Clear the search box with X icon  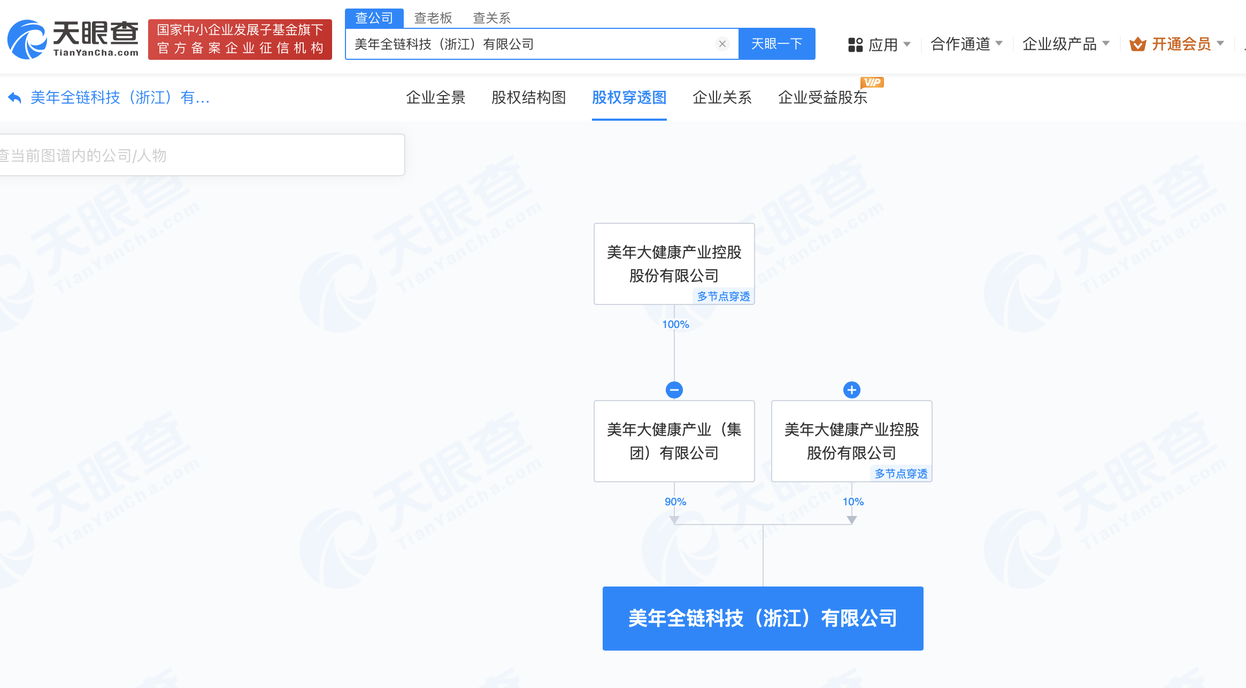point(722,44)
